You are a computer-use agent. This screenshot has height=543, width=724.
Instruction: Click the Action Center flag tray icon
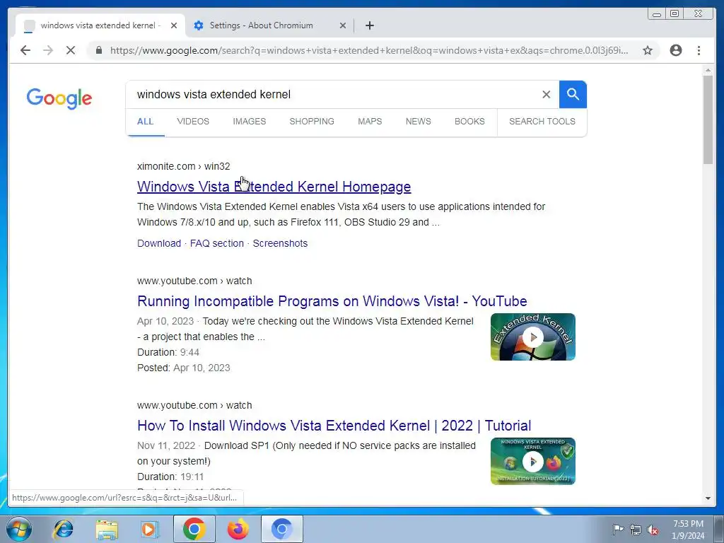[618, 529]
